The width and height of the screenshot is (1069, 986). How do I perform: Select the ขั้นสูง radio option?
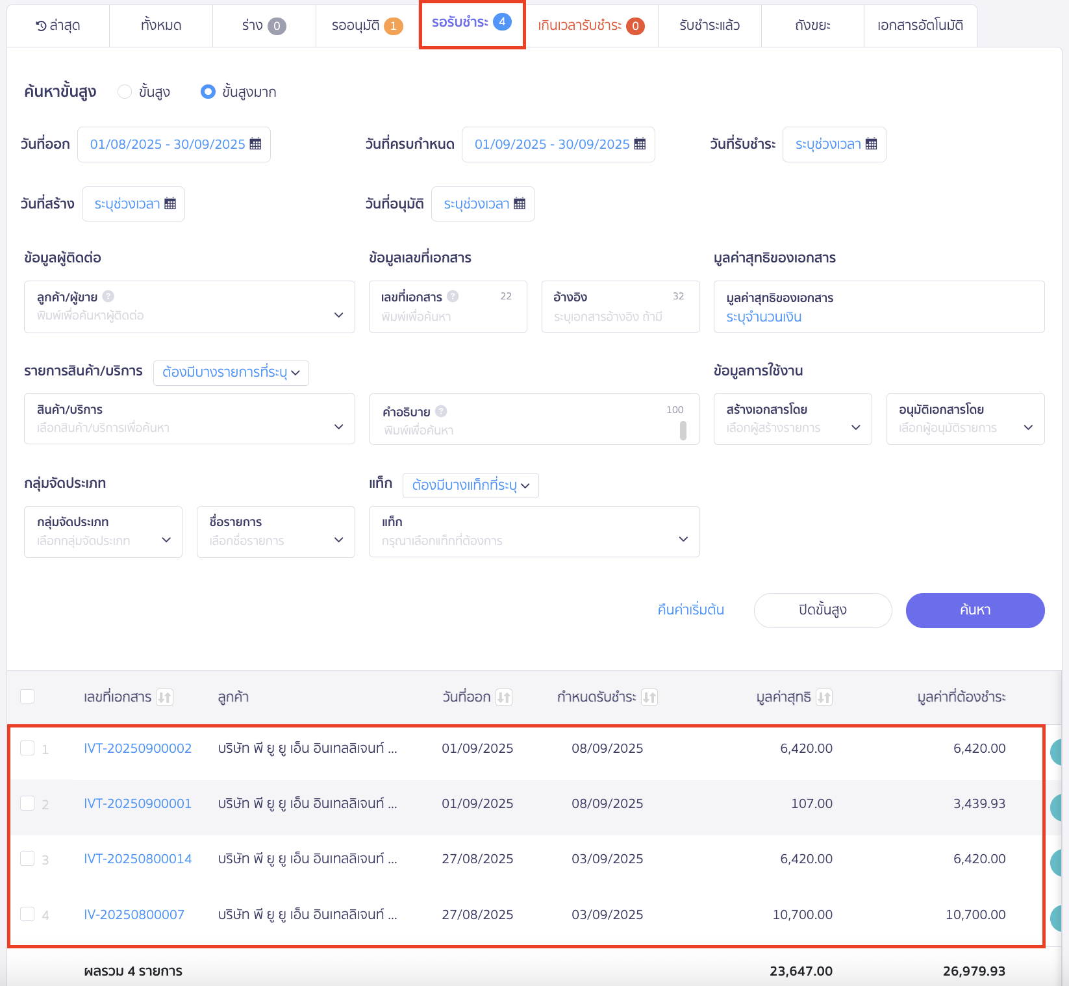coord(125,92)
